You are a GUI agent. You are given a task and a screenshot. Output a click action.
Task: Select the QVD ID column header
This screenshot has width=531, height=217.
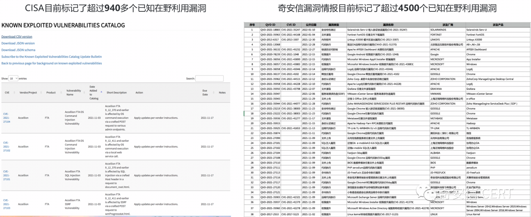pyautogui.click(x=270, y=25)
